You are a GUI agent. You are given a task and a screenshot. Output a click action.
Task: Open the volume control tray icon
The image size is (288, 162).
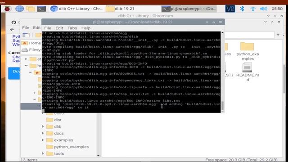263,9
